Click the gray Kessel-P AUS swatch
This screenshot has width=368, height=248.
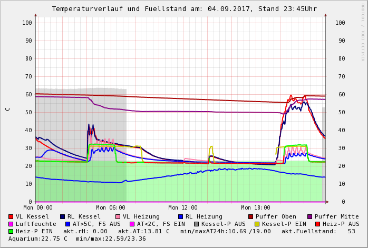point(196,224)
